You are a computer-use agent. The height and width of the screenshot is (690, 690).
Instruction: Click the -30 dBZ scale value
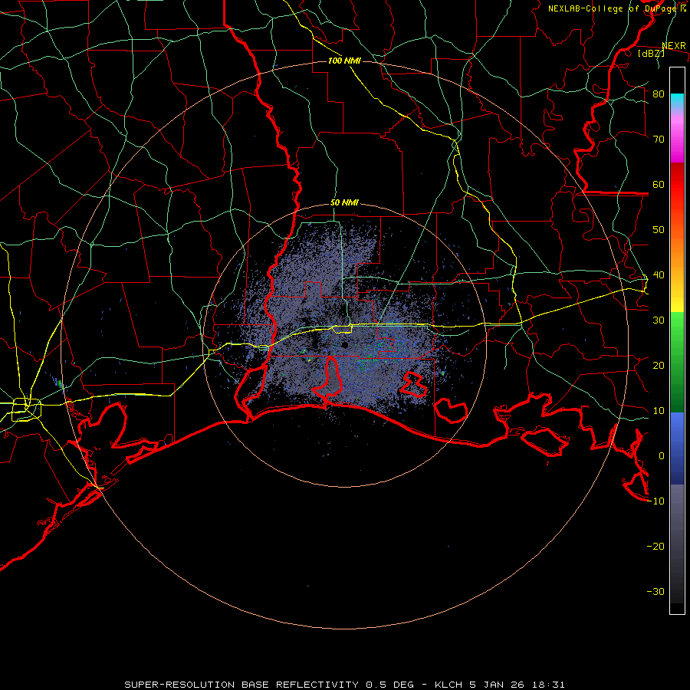click(655, 591)
